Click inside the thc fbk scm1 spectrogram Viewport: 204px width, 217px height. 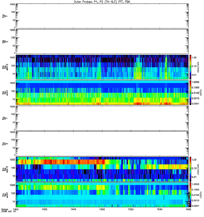pyautogui.click(x=102, y=195)
